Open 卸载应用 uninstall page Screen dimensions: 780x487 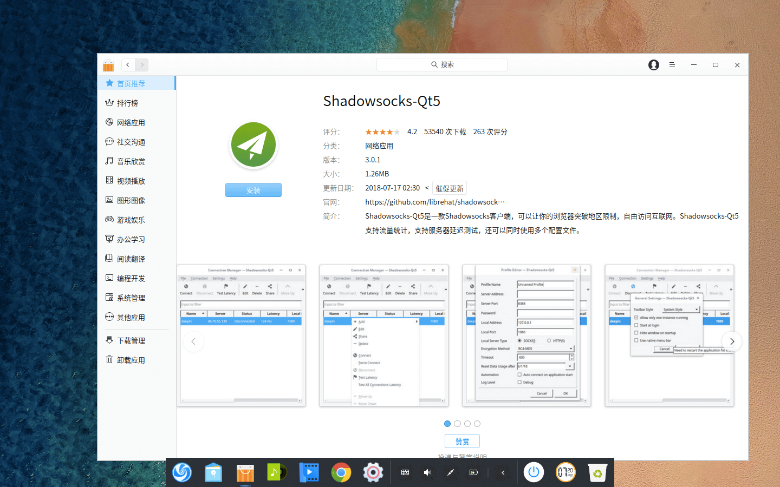pyautogui.click(x=136, y=360)
